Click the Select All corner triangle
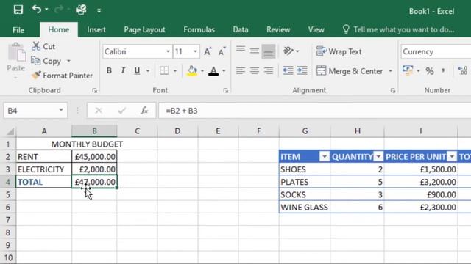Image resolution: width=471 pixels, height=264 pixels. (10, 131)
